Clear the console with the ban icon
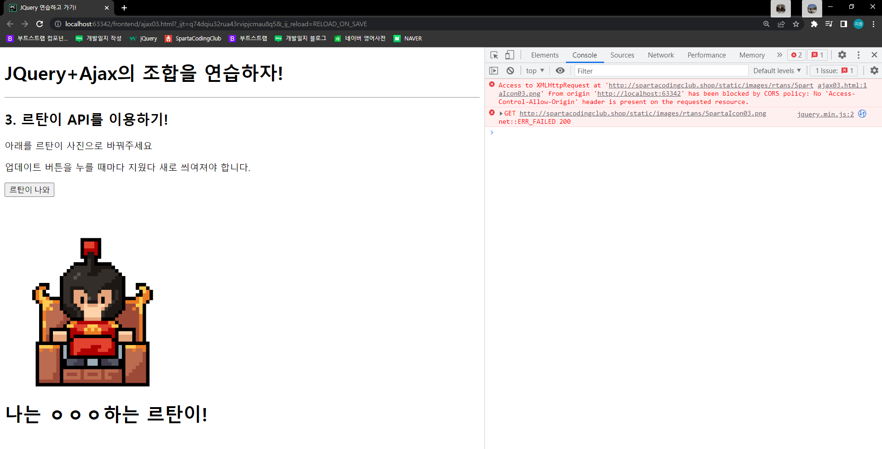Viewport: 882px width, 449px height. tap(510, 70)
